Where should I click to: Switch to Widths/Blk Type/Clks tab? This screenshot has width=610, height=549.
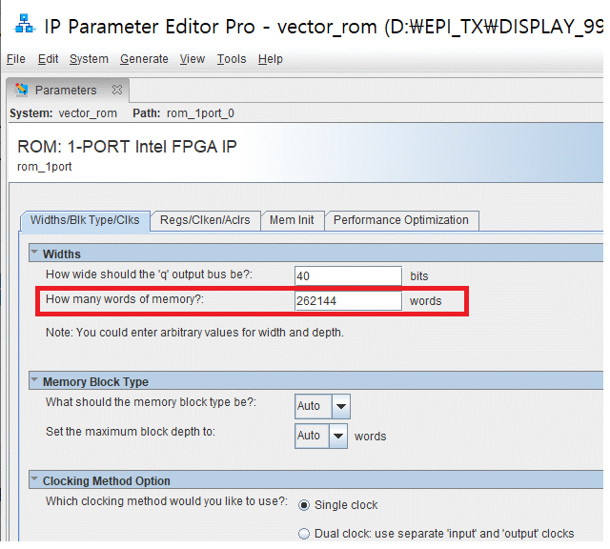(x=85, y=220)
